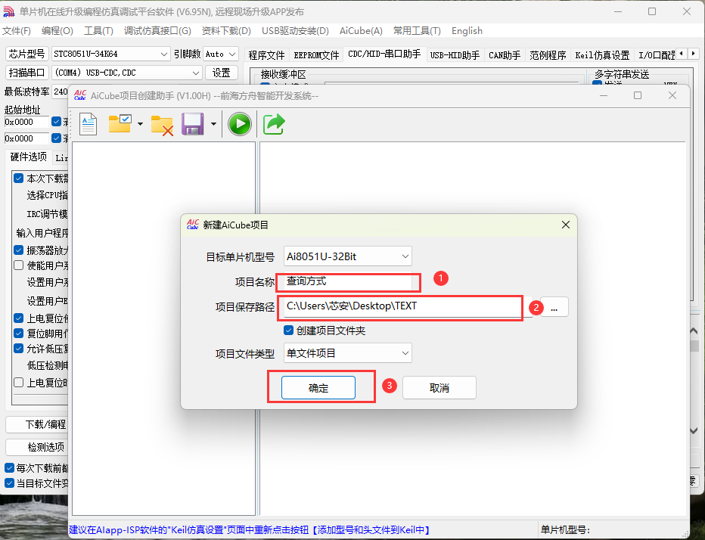Toggle the 允许低压复 checkbox

[x=18, y=348]
